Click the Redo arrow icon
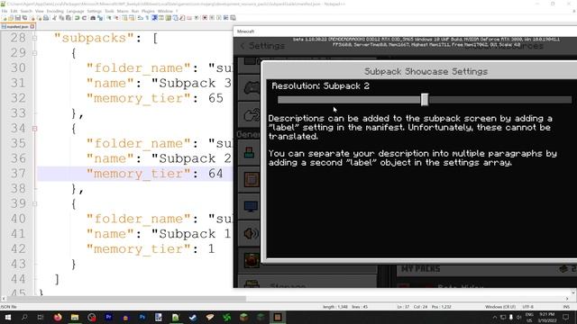577x324 pixels. [x=84, y=18]
